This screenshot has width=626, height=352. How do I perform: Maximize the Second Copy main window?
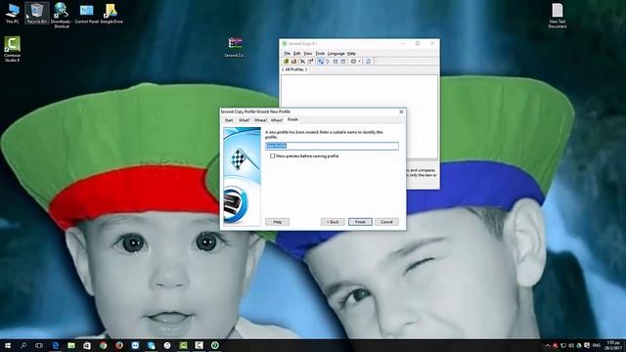click(x=418, y=43)
